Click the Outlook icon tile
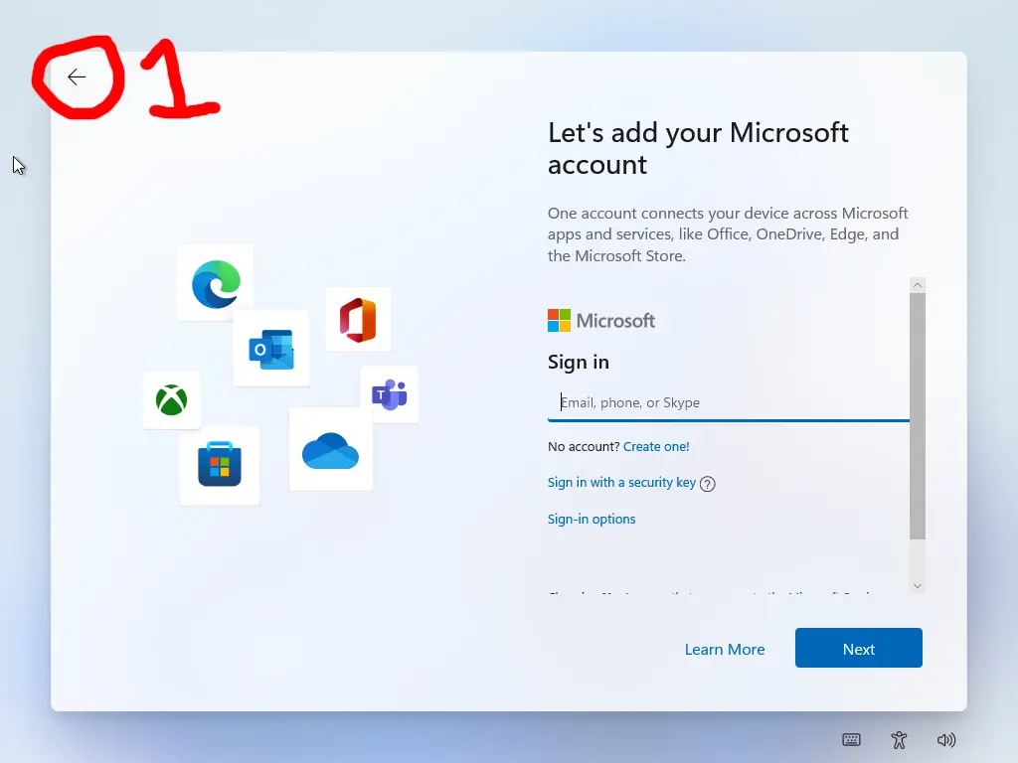This screenshot has width=1018, height=763. coord(271,349)
